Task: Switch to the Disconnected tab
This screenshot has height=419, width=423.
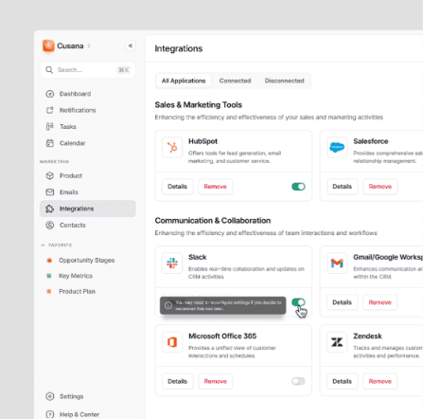Action: tap(284, 81)
